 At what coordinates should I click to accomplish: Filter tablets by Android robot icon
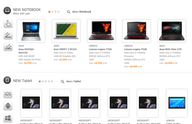click(x=8, y=106)
